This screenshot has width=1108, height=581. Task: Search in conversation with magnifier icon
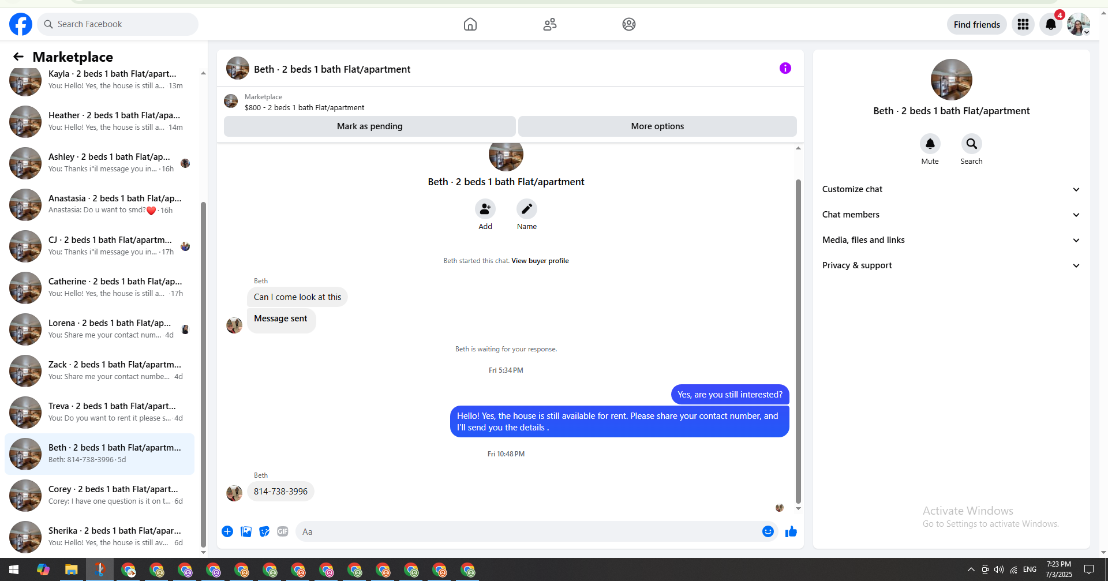pos(972,144)
